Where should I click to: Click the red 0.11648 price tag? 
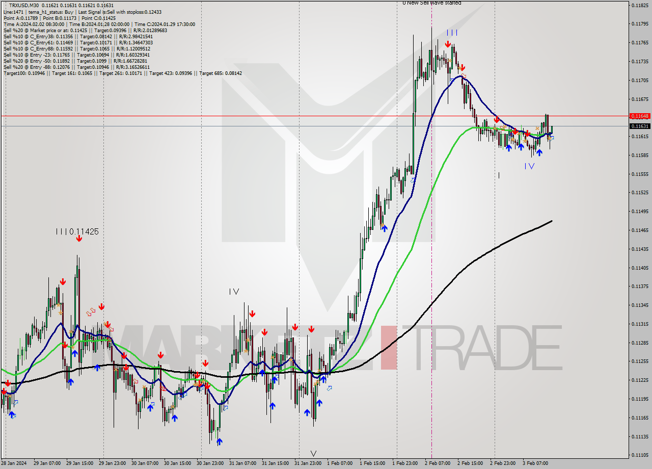(640, 116)
